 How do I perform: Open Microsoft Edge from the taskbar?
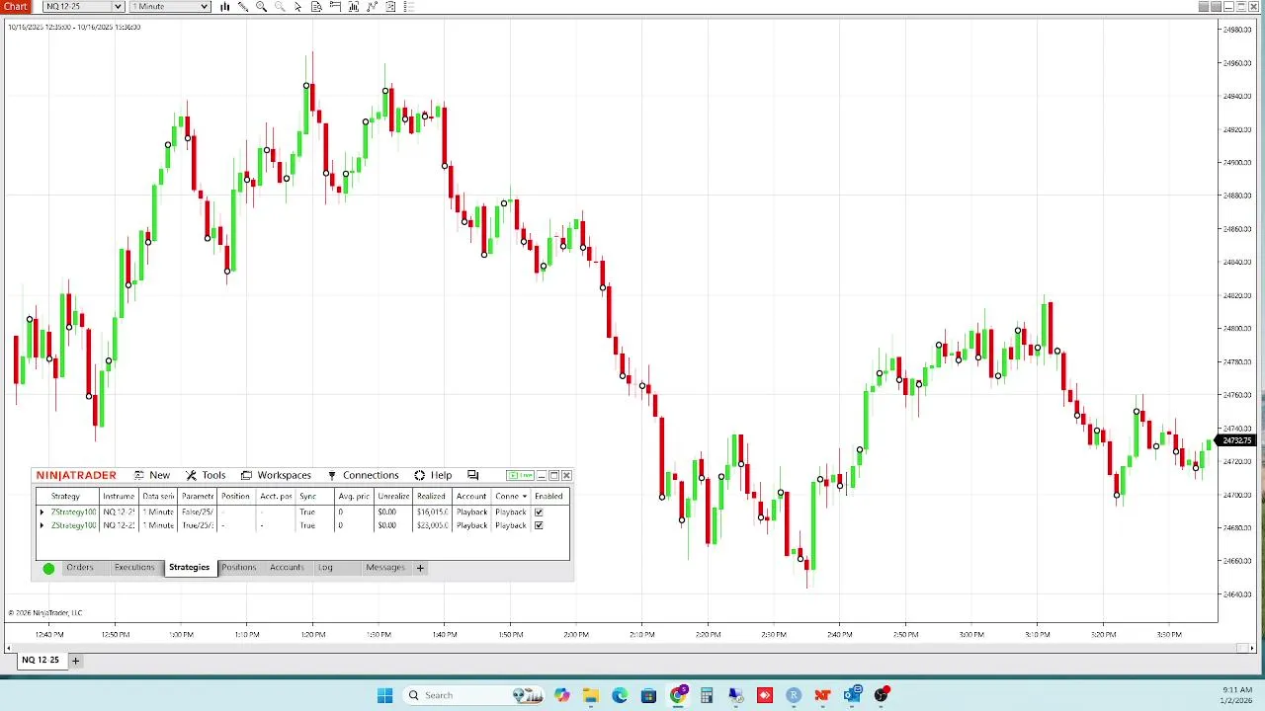pyautogui.click(x=620, y=695)
